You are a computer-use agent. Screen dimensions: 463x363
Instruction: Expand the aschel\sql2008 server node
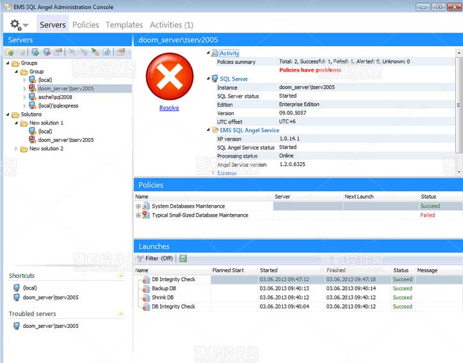[24, 97]
